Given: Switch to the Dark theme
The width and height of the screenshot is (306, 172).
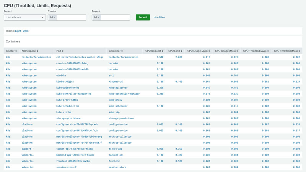Looking at the screenshot, I should (26, 31).
